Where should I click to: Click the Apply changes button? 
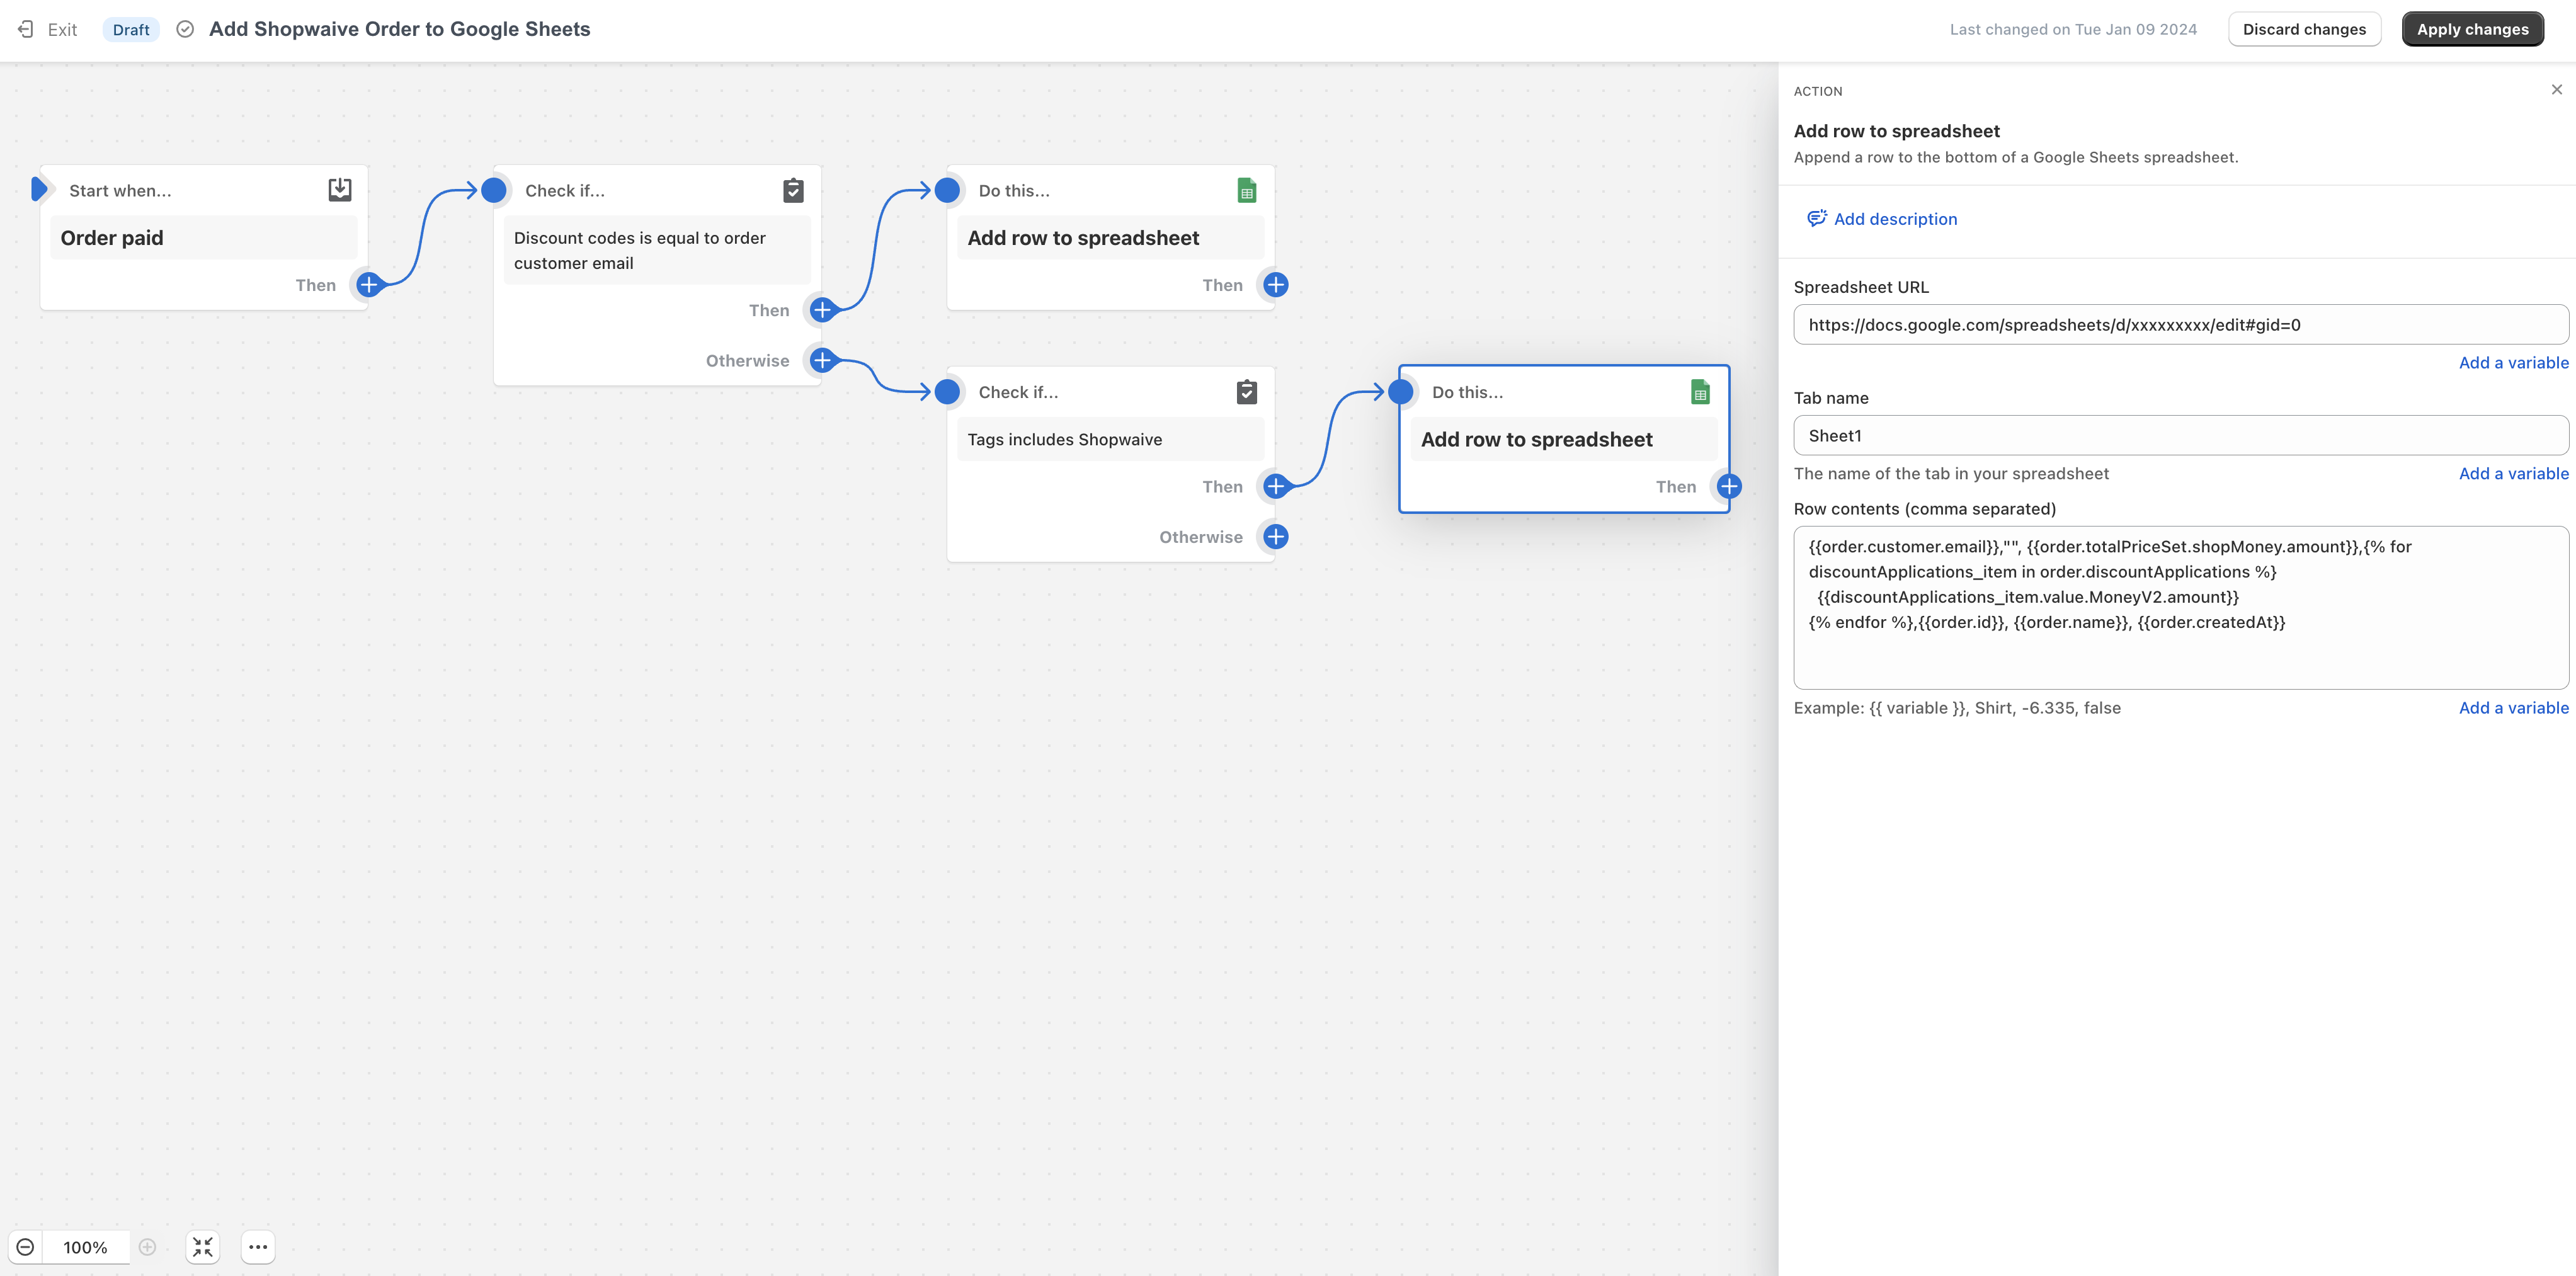point(2472,29)
